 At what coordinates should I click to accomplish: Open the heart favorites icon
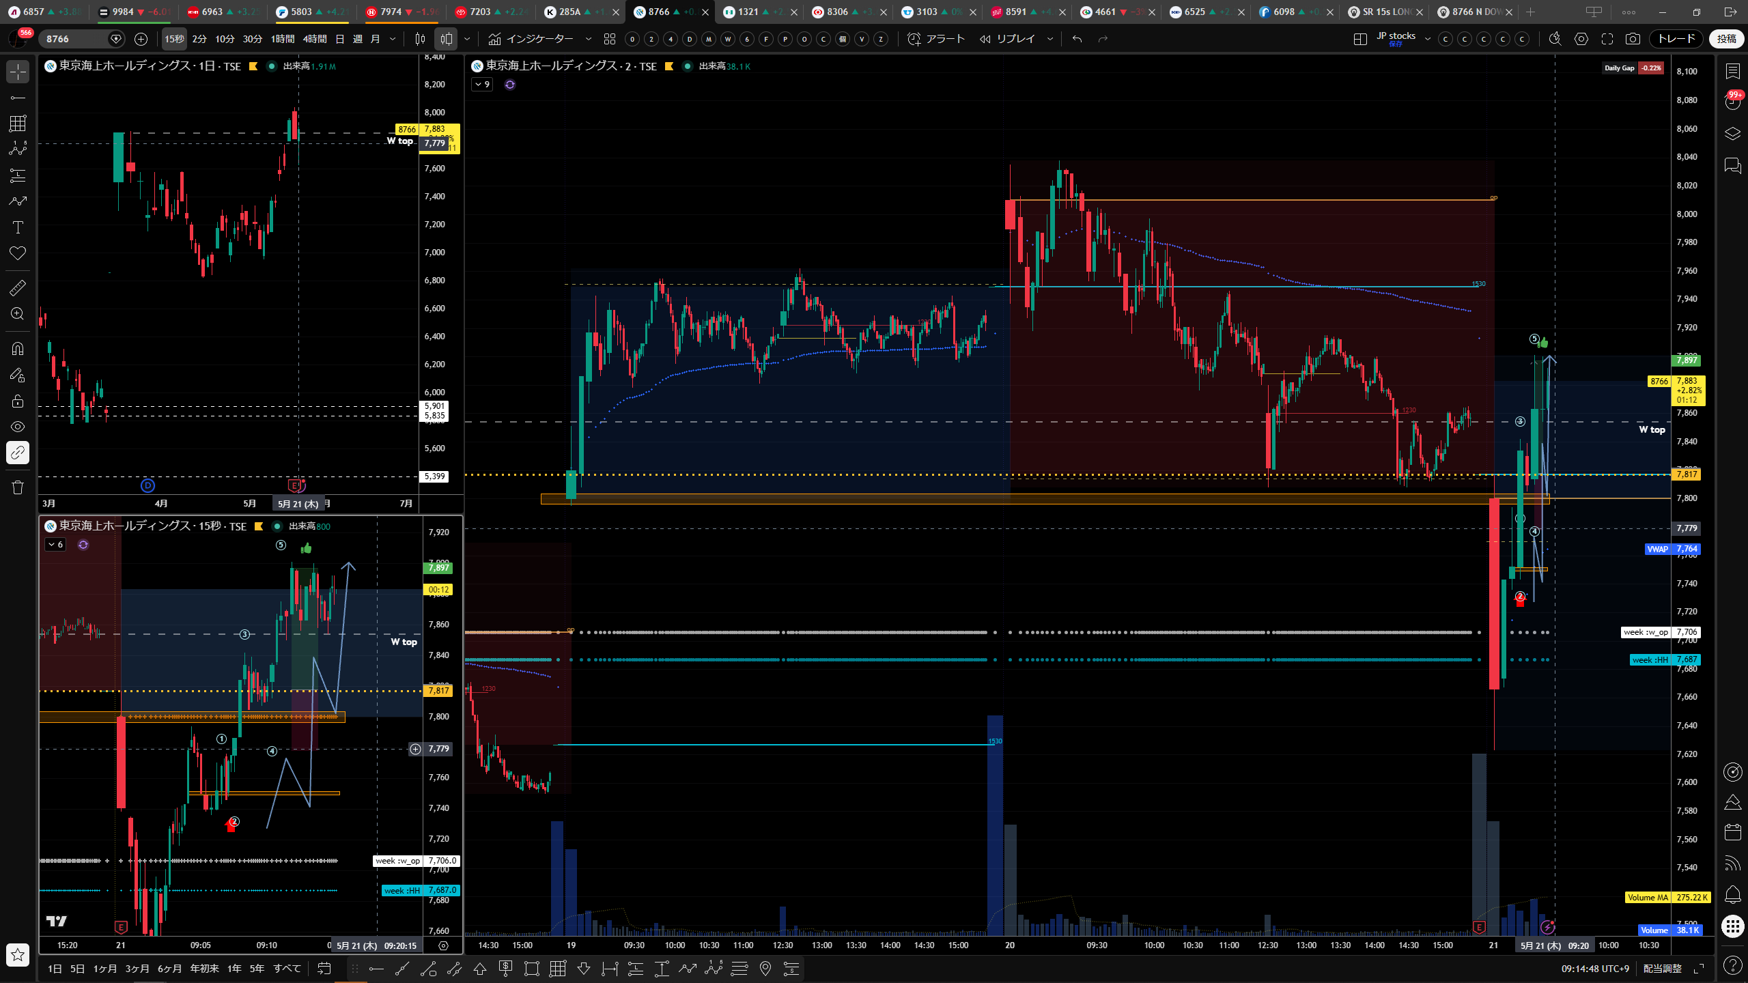coord(18,253)
